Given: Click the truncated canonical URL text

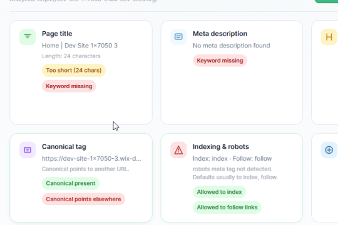Looking at the screenshot, I should [x=91, y=159].
